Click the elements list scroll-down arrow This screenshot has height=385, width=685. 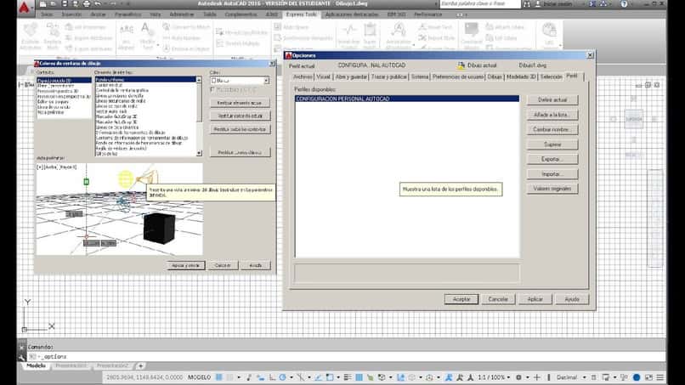pyautogui.click(x=199, y=153)
